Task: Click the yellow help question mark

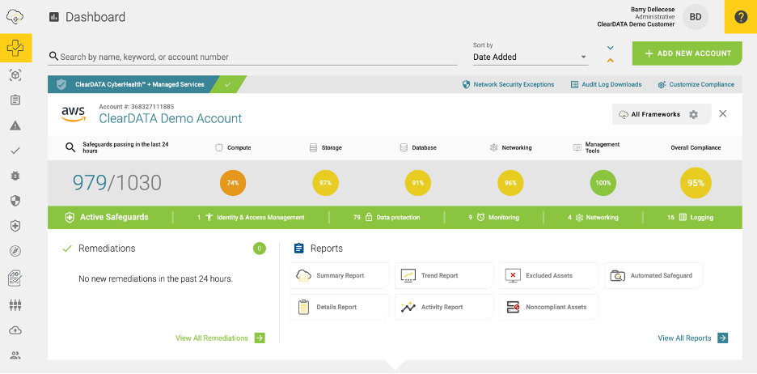Action: 741,17
